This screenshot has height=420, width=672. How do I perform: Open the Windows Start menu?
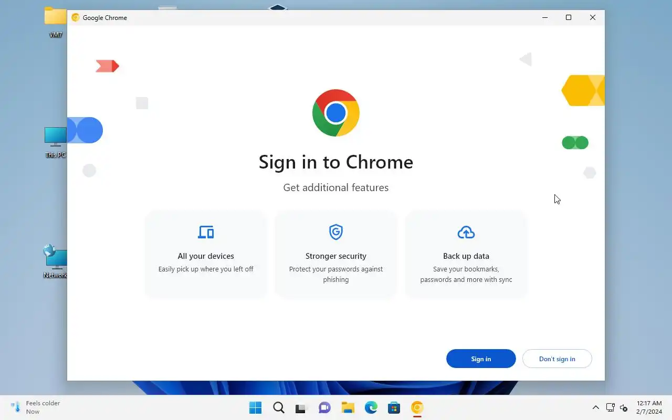pos(256,407)
